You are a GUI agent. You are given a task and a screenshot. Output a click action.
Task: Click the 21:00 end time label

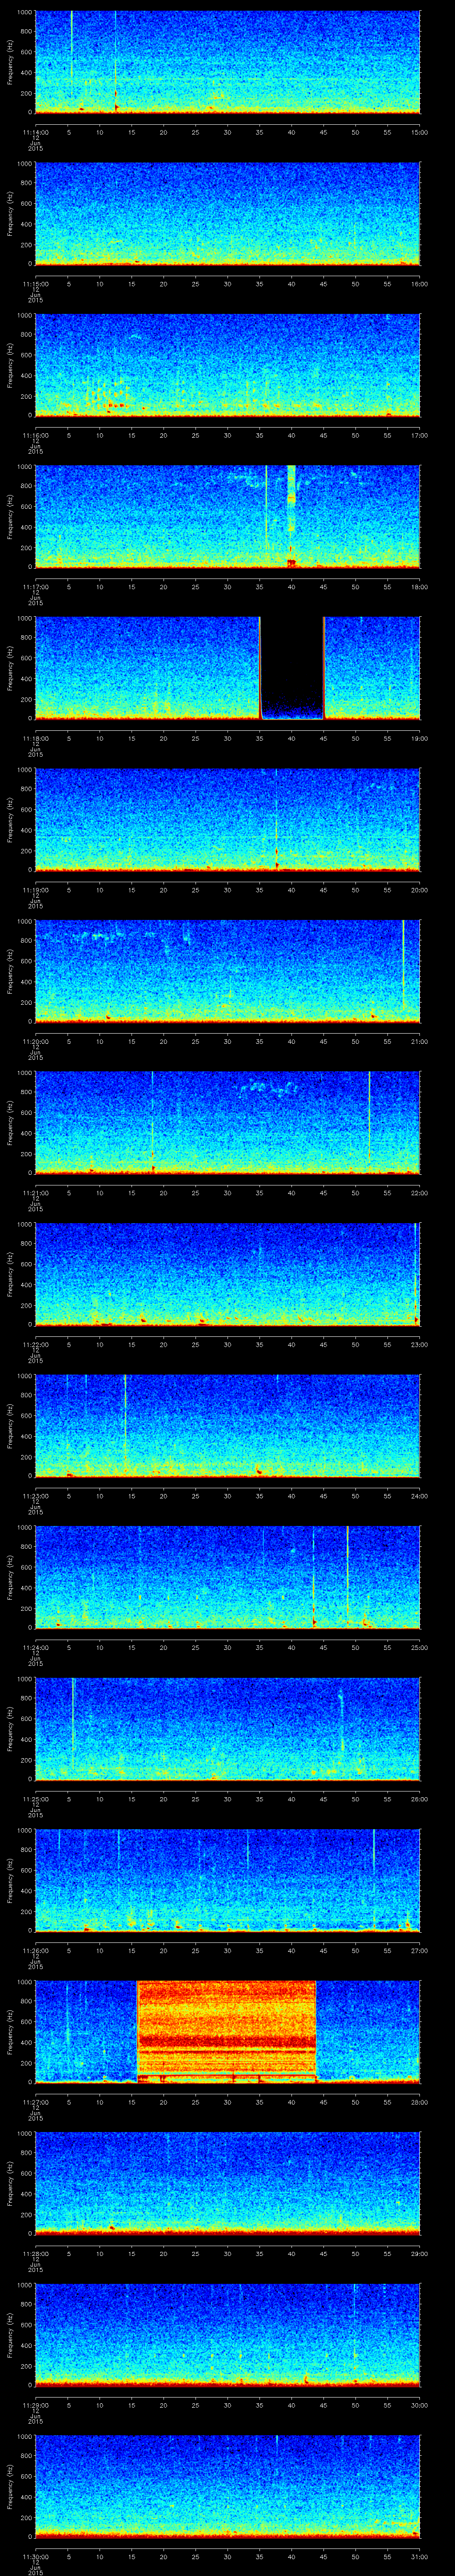[420, 1042]
